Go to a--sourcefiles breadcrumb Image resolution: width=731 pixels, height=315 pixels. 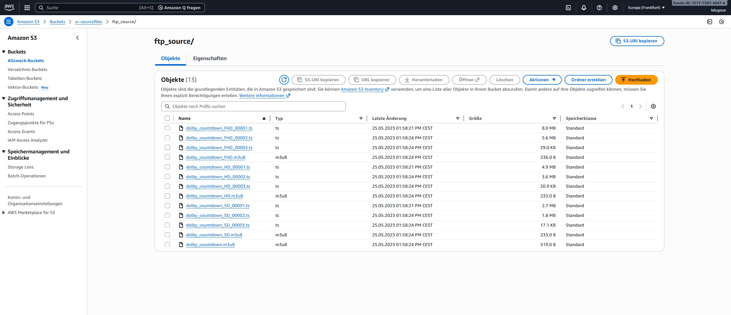point(89,22)
